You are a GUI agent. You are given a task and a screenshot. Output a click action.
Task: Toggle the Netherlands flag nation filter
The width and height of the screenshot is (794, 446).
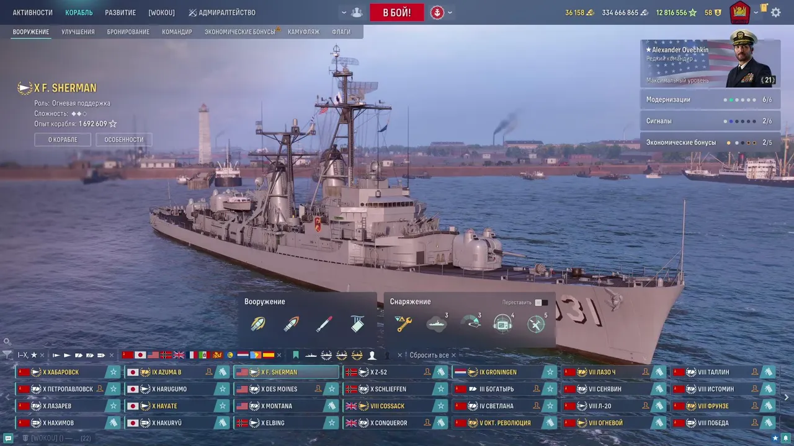click(x=243, y=355)
